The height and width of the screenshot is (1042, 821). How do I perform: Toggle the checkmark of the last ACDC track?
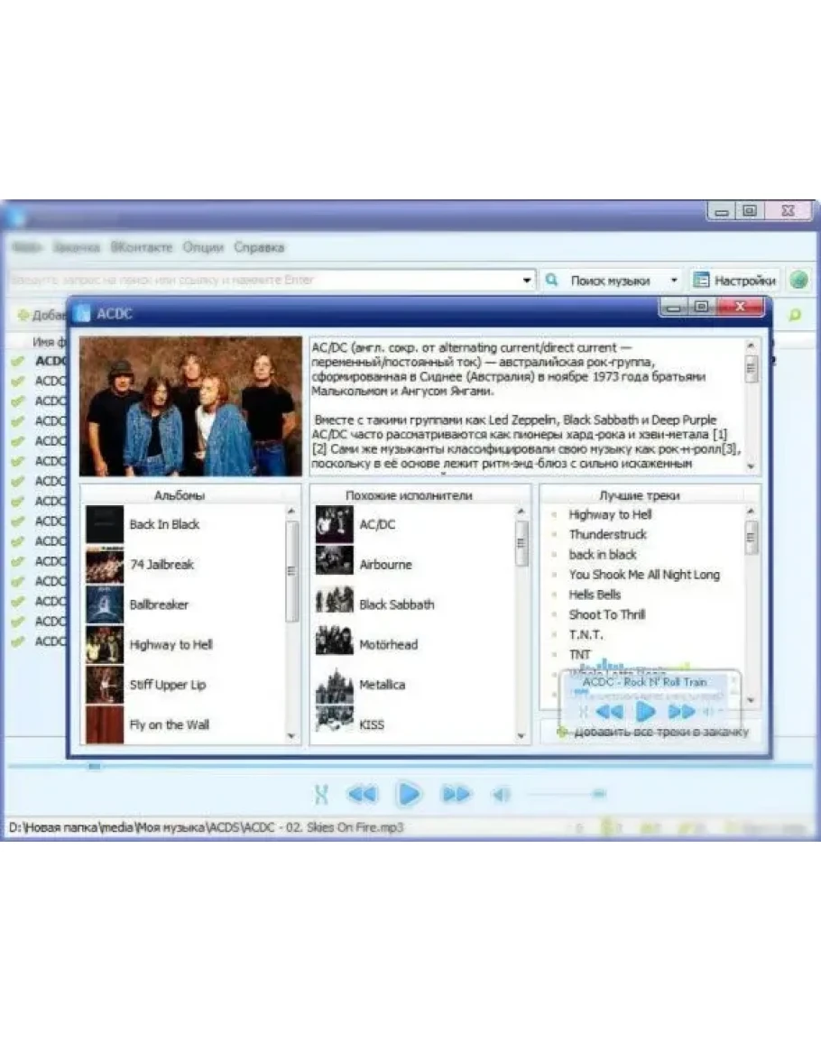click(x=17, y=641)
